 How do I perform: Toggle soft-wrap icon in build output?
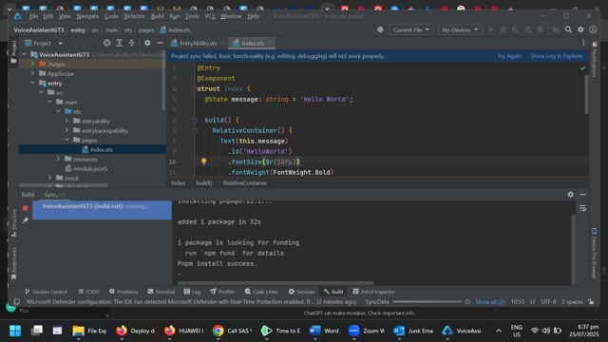coord(582,209)
